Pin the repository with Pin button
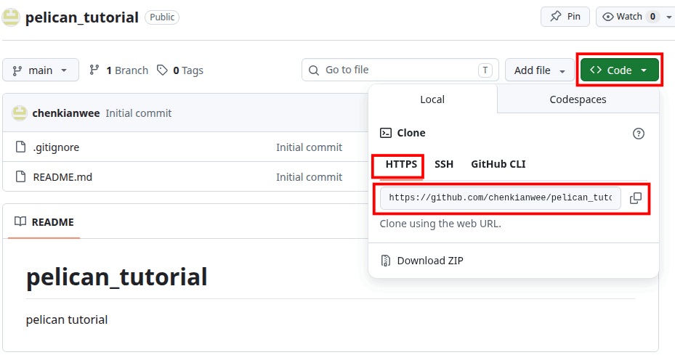This screenshot has width=675, height=355. tap(565, 17)
